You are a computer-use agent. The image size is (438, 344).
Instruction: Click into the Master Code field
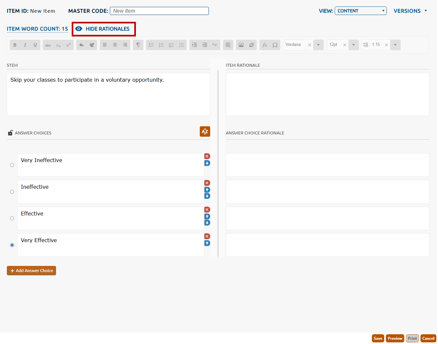[159, 11]
